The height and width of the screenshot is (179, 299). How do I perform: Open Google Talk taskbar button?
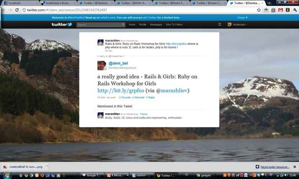click(92, 176)
